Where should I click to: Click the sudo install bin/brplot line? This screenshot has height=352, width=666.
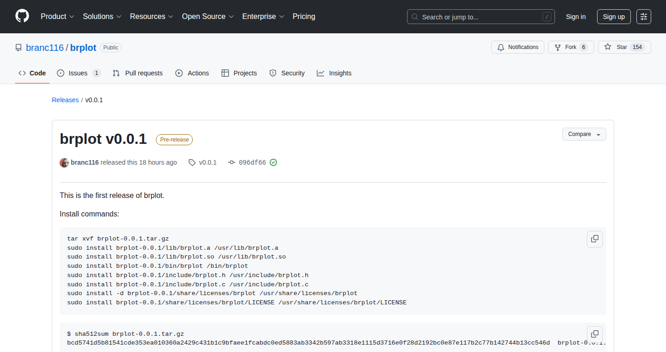click(x=157, y=266)
